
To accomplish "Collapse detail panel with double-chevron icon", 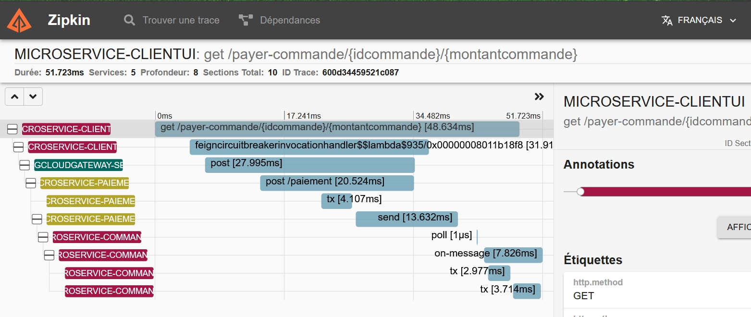I will click(539, 97).
